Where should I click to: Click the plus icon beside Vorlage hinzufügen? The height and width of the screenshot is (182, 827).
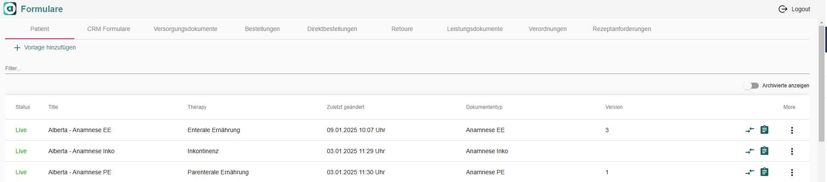pyautogui.click(x=17, y=48)
